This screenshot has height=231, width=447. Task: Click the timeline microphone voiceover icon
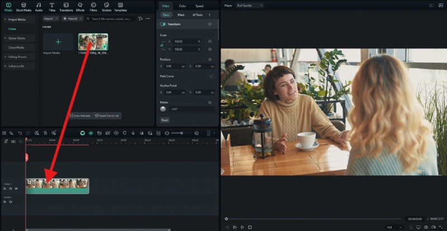133,133
